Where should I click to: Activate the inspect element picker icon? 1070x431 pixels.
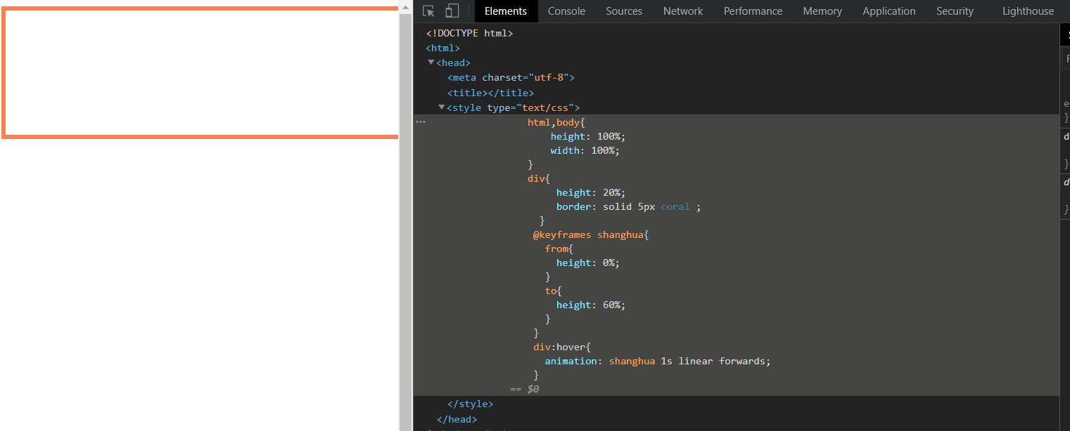428,11
